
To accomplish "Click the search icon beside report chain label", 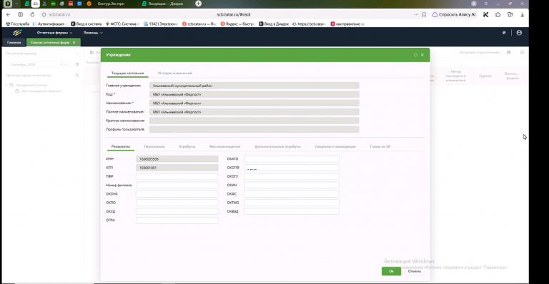I will [77, 75].
